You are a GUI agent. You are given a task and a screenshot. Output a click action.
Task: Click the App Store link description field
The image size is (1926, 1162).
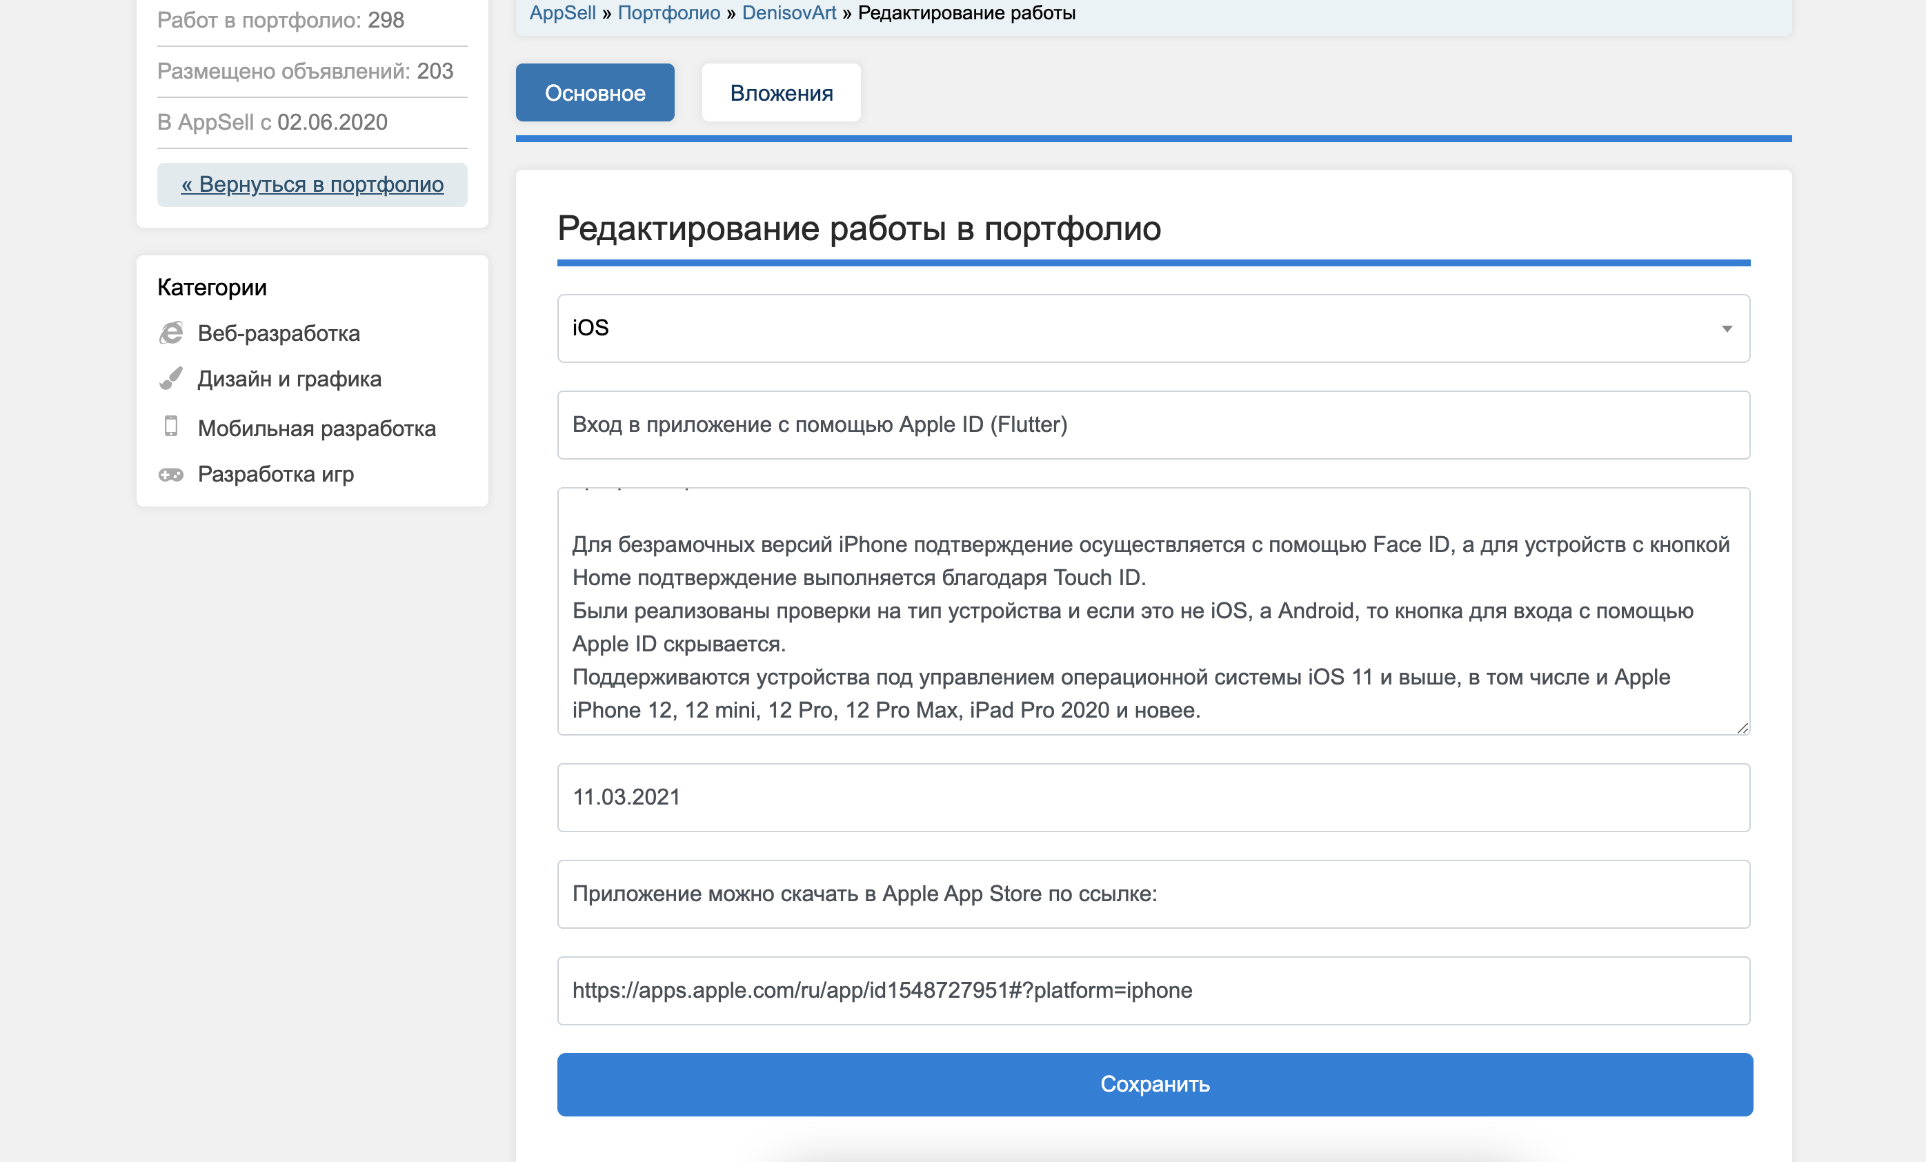point(1153,894)
